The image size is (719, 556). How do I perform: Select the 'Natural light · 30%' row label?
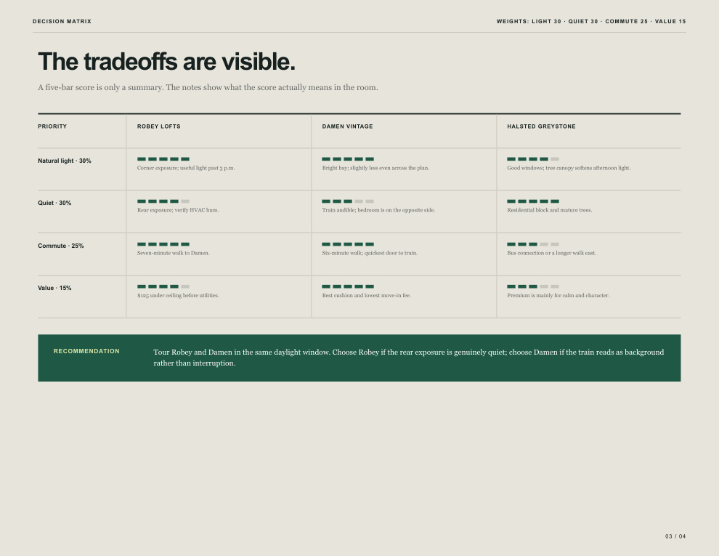pyautogui.click(x=65, y=161)
